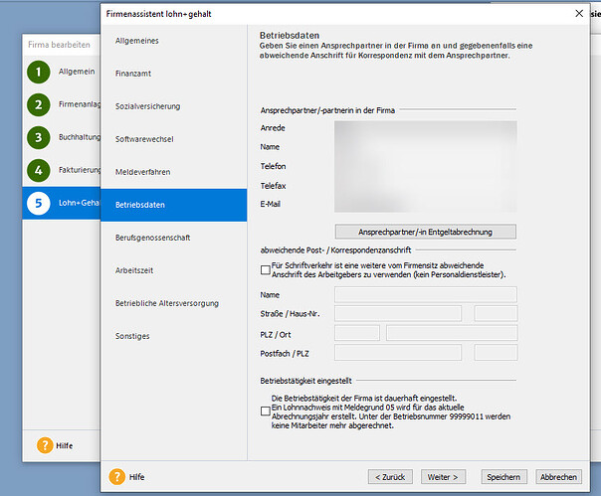Click the Betriebsdaten heading text
The width and height of the screenshot is (601, 496).
pos(290,35)
